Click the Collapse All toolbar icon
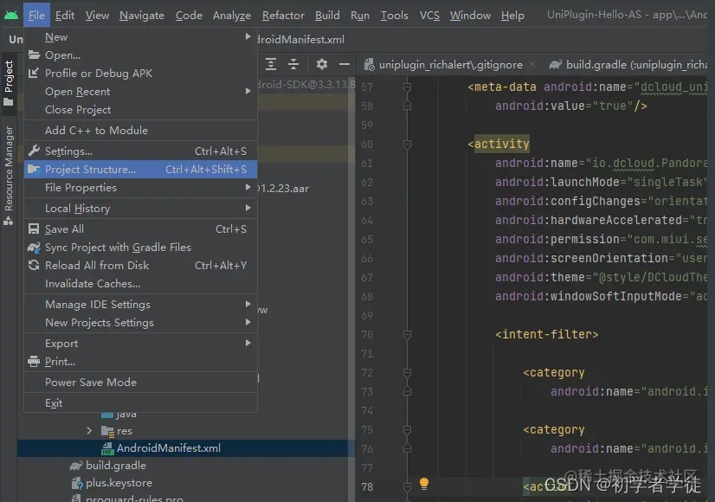This screenshot has width=715, height=502. 293,64
